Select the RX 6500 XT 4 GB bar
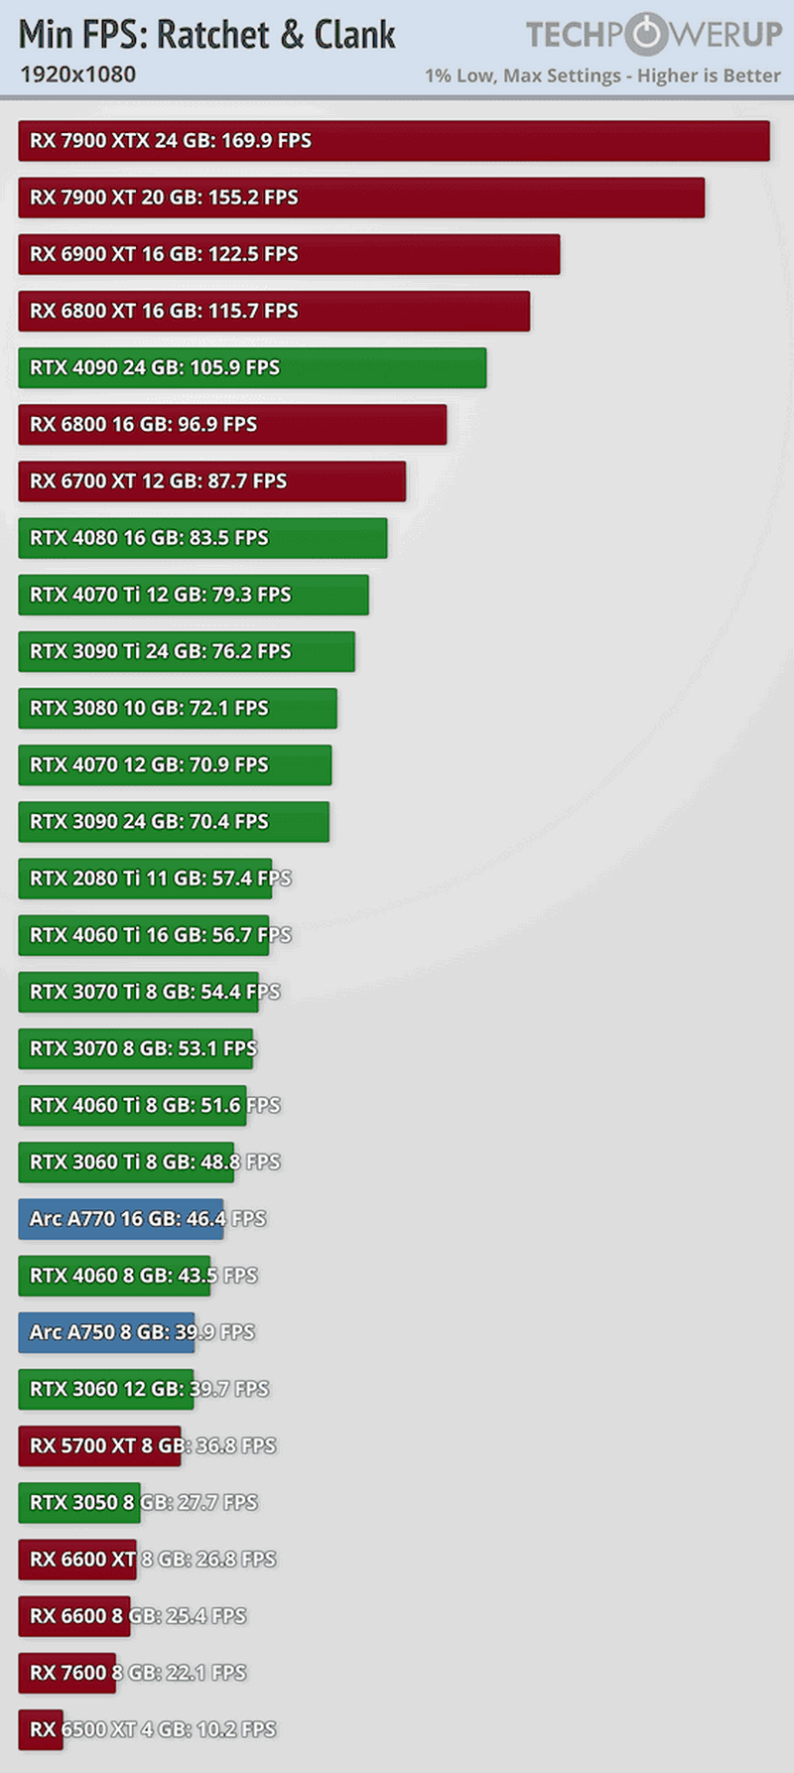The height and width of the screenshot is (1773, 794). tap(41, 1729)
